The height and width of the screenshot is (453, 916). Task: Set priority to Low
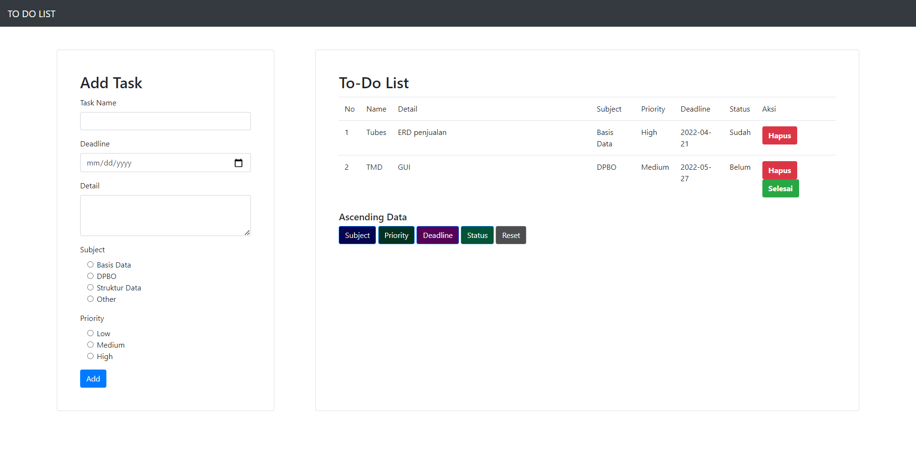[x=90, y=333]
